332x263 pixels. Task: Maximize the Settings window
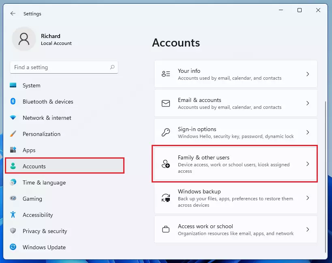[300, 10]
